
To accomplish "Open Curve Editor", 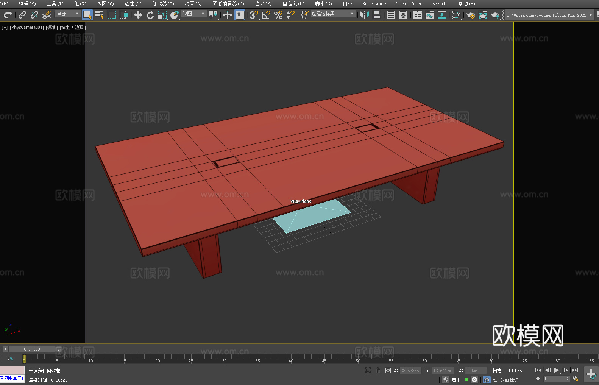I will [430, 15].
